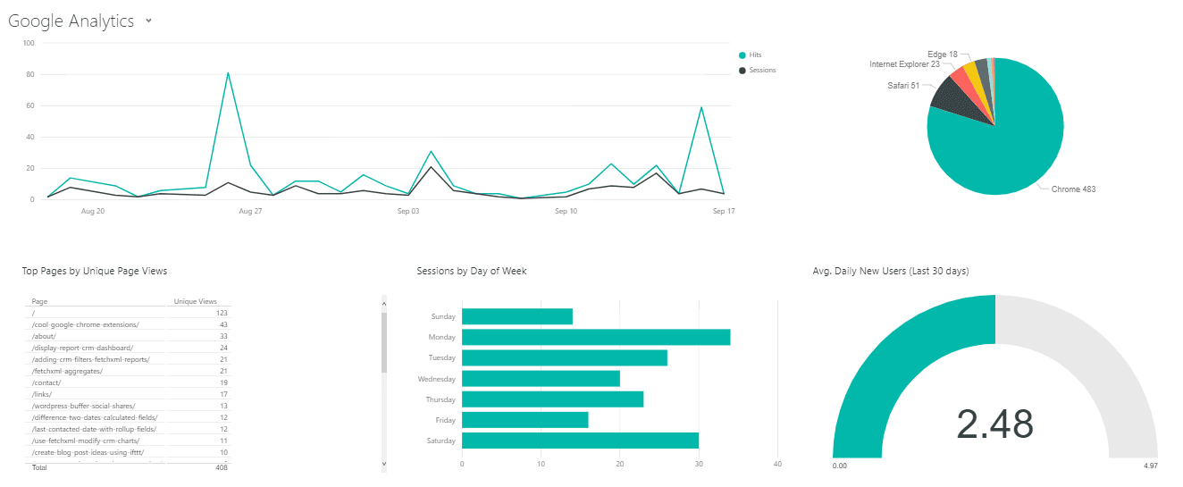Click the Sep 10 x-axis date label

pos(566,211)
